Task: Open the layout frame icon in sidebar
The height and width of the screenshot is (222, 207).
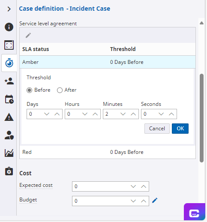Action: [9, 45]
